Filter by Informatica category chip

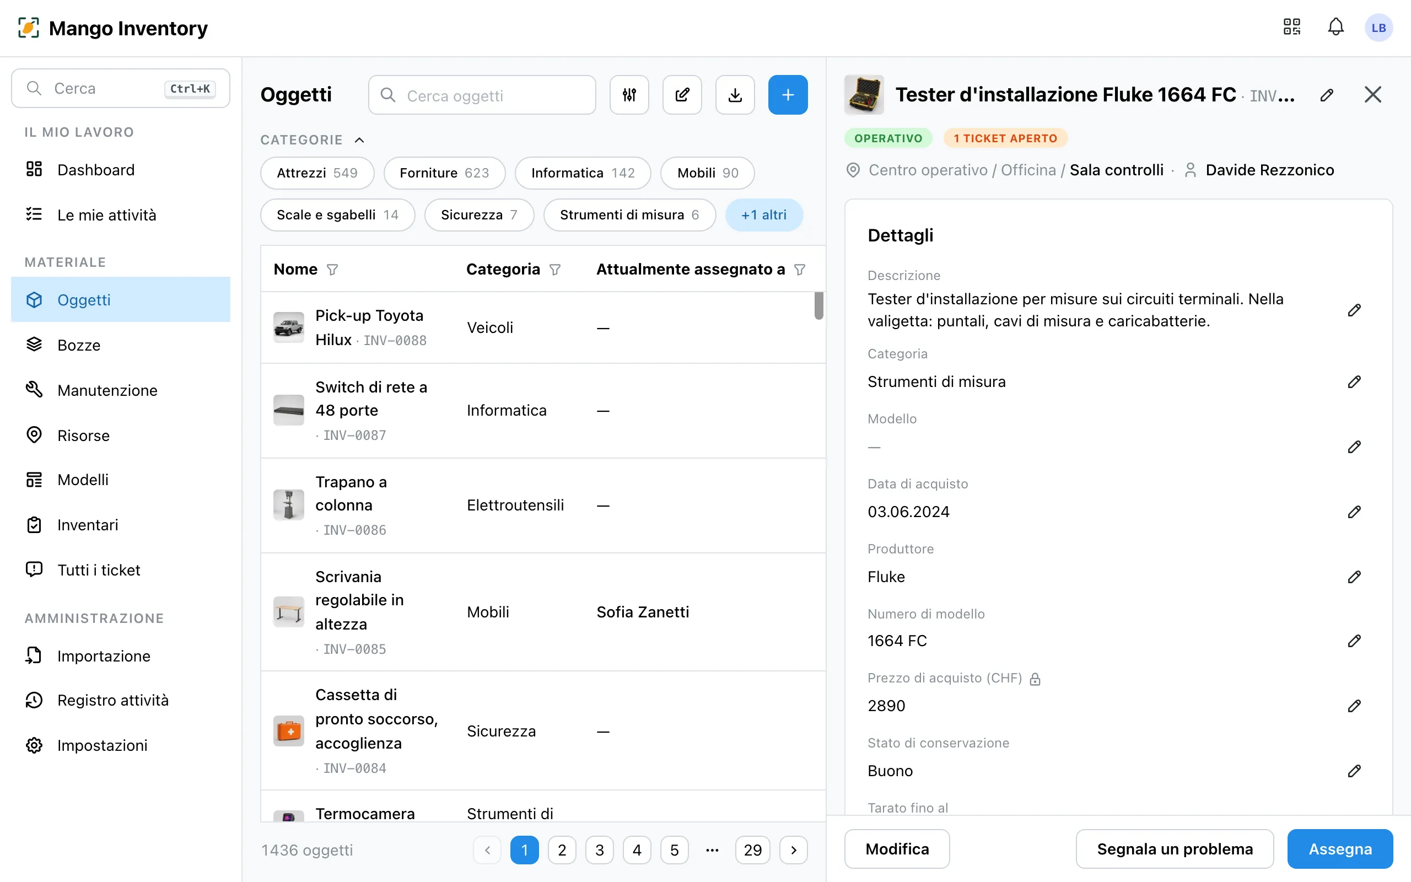pyautogui.click(x=583, y=173)
